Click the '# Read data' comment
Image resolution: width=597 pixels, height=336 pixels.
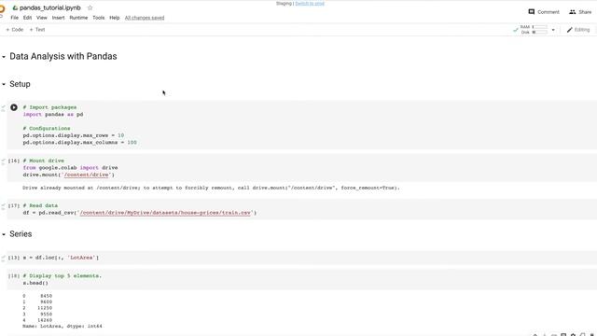click(40, 205)
